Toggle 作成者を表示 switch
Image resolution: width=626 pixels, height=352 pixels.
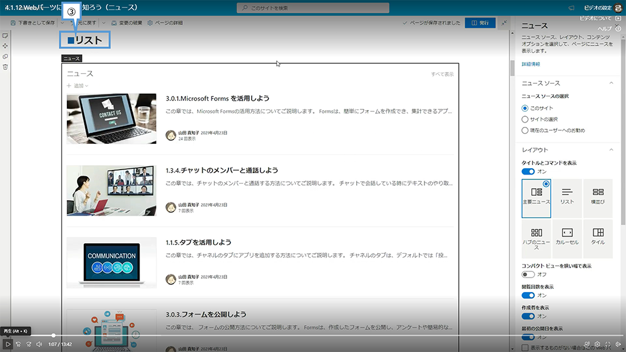[x=528, y=316]
